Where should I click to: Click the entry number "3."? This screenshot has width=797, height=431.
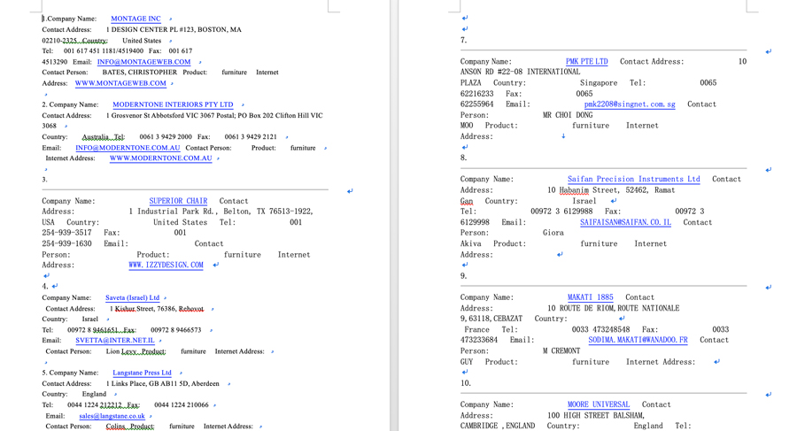click(45, 180)
